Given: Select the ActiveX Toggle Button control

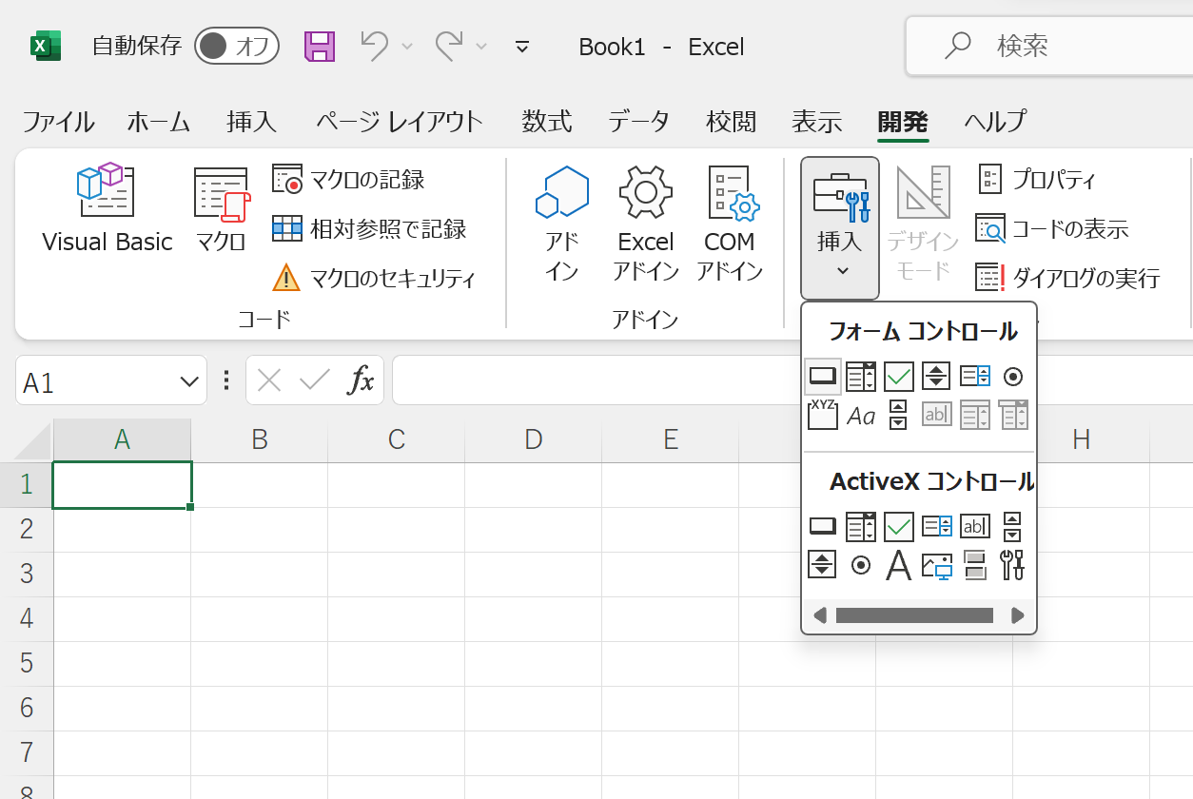Looking at the screenshot, I should tap(974, 564).
